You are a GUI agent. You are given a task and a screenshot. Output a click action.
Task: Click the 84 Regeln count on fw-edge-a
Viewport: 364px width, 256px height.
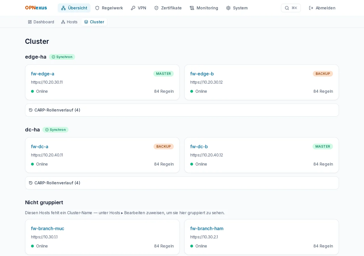point(164,91)
